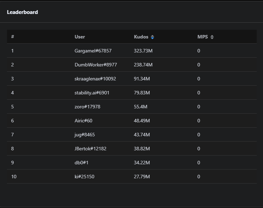Click the 27.79M kudos value

[142, 177]
